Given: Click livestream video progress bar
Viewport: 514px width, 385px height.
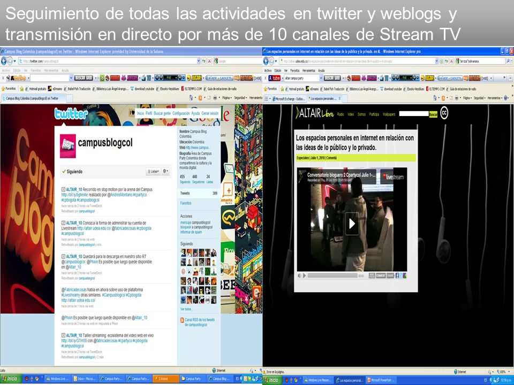Looking at the screenshot, I should point(332,276).
